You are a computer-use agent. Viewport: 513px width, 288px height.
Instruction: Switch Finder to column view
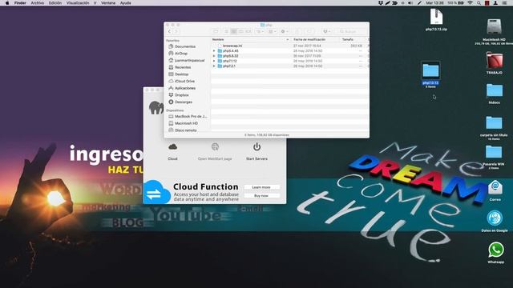[240, 31]
